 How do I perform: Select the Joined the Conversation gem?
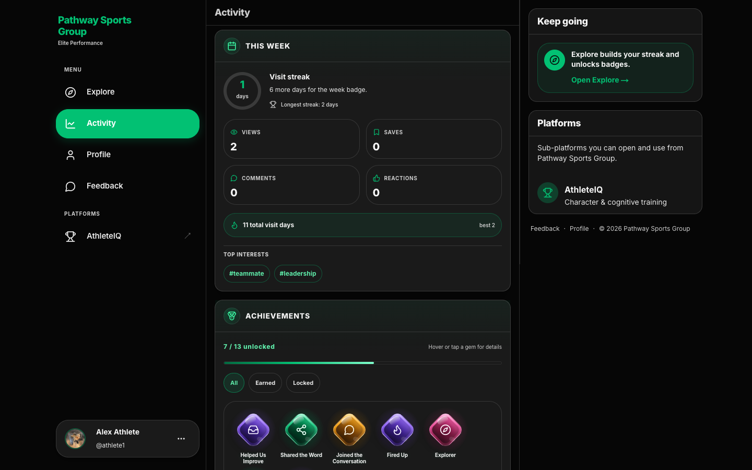tap(349, 430)
